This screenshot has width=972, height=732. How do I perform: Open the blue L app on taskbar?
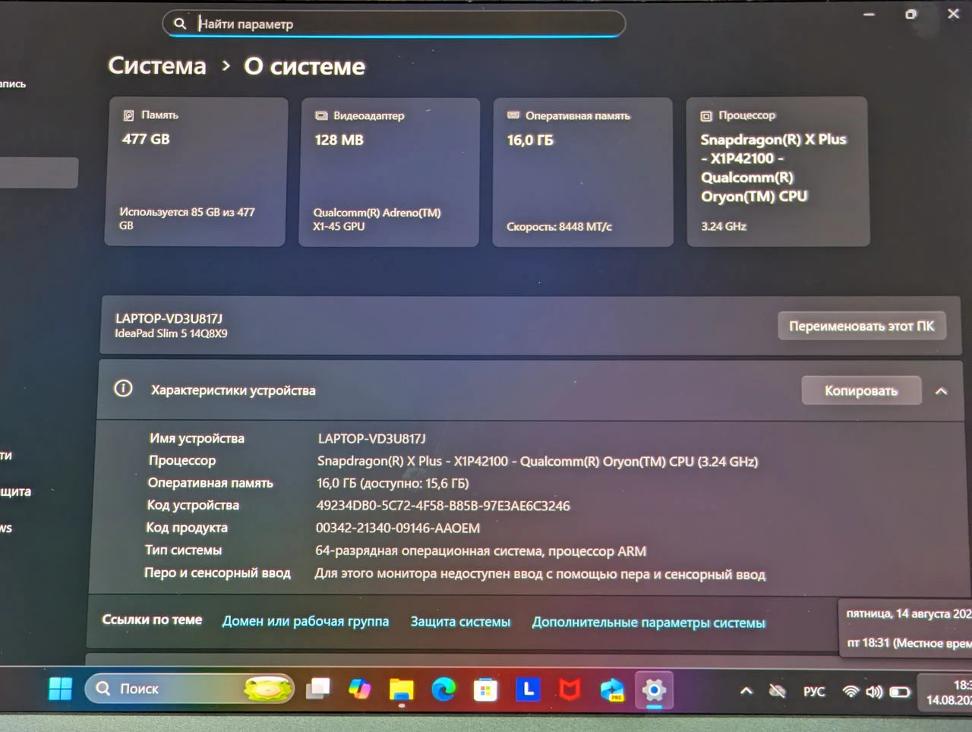click(528, 689)
